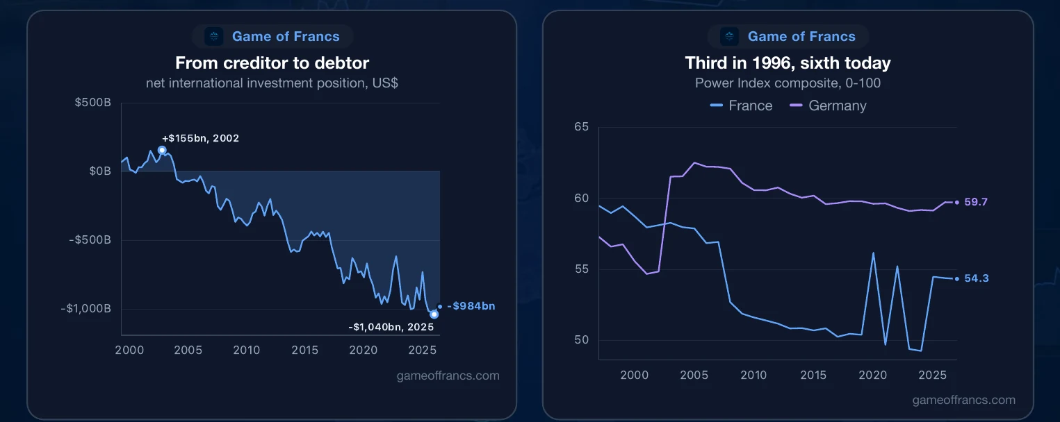The width and height of the screenshot is (1060, 422).
Task: Click the '-$1,040bn, 2025' annotation label
Action: pyautogui.click(x=389, y=326)
